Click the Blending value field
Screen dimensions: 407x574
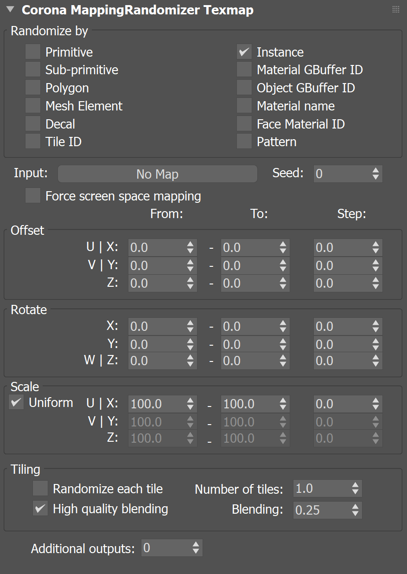click(x=322, y=510)
